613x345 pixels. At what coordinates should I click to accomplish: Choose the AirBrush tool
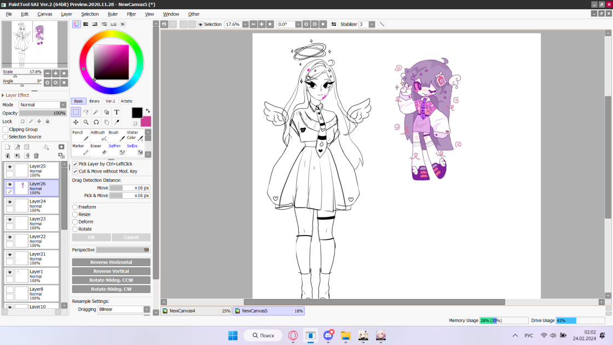(99, 135)
